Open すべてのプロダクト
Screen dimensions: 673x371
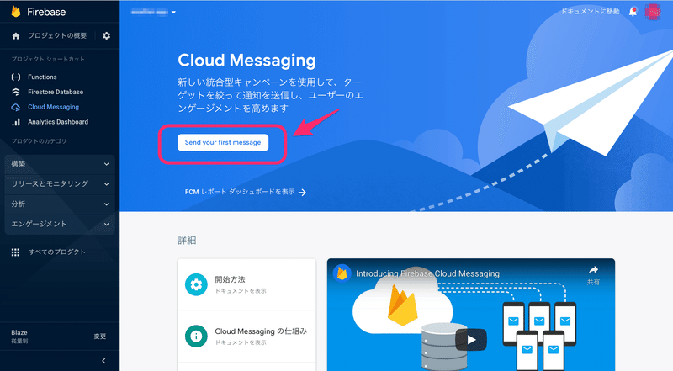coord(57,252)
